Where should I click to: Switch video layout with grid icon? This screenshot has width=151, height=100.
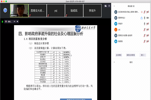tap(106, 6)
